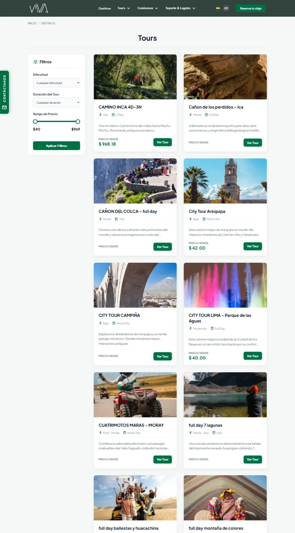Open the Duración del Tour dropdown
The width and height of the screenshot is (295, 533).
point(56,103)
